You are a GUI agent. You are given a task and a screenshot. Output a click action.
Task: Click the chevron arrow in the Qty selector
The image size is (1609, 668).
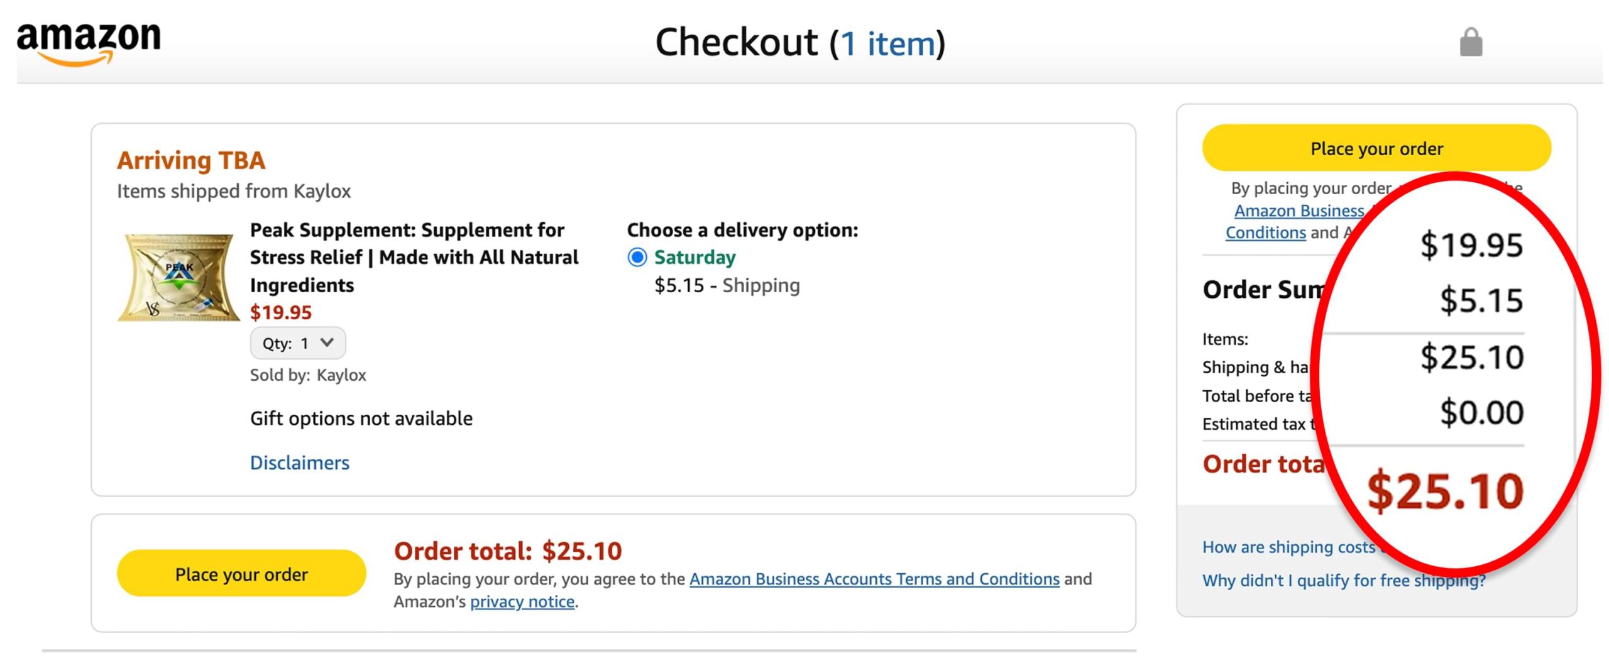coord(326,342)
